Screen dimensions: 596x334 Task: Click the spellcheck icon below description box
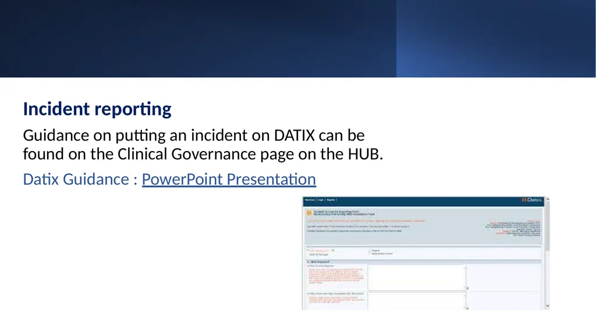point(467,289)
